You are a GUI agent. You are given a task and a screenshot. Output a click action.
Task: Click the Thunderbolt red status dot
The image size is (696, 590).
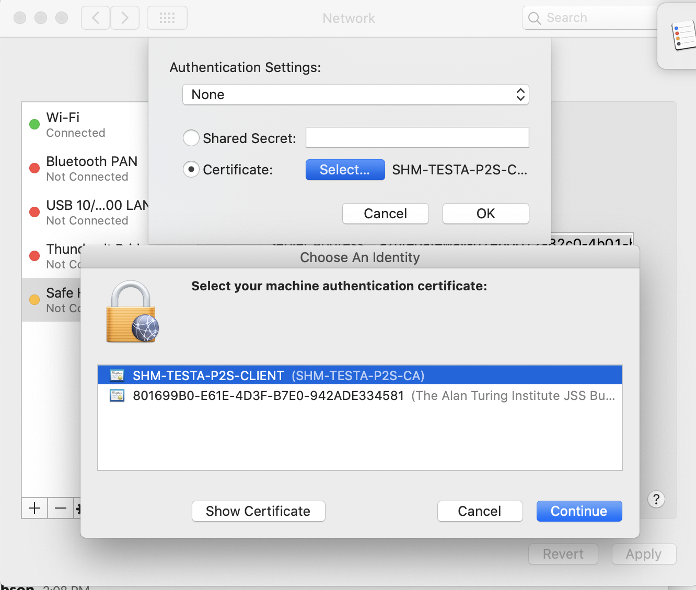click(34, 256)
